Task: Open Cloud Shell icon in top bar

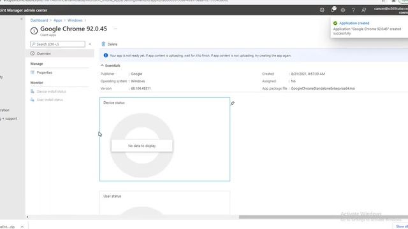Action: (322, 10)
